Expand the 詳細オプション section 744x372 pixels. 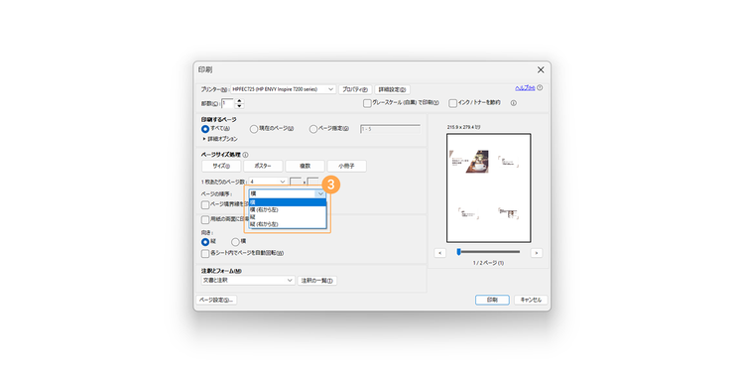(x=220, y=139)
